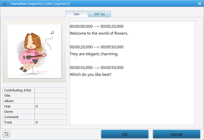Click the lyric line "They are elegant, charming."
The width and height of the screenshot is (204, 140).
pyautogui.click(x=94, y=54)
